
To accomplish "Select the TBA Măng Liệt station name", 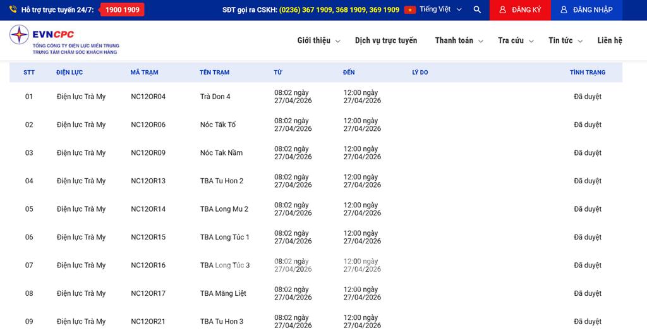I will pyautogui.click(x=223, y=293).
